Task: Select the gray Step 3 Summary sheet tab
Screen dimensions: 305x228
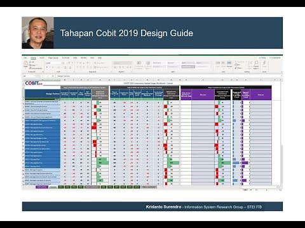Action: tap(149, 187)
